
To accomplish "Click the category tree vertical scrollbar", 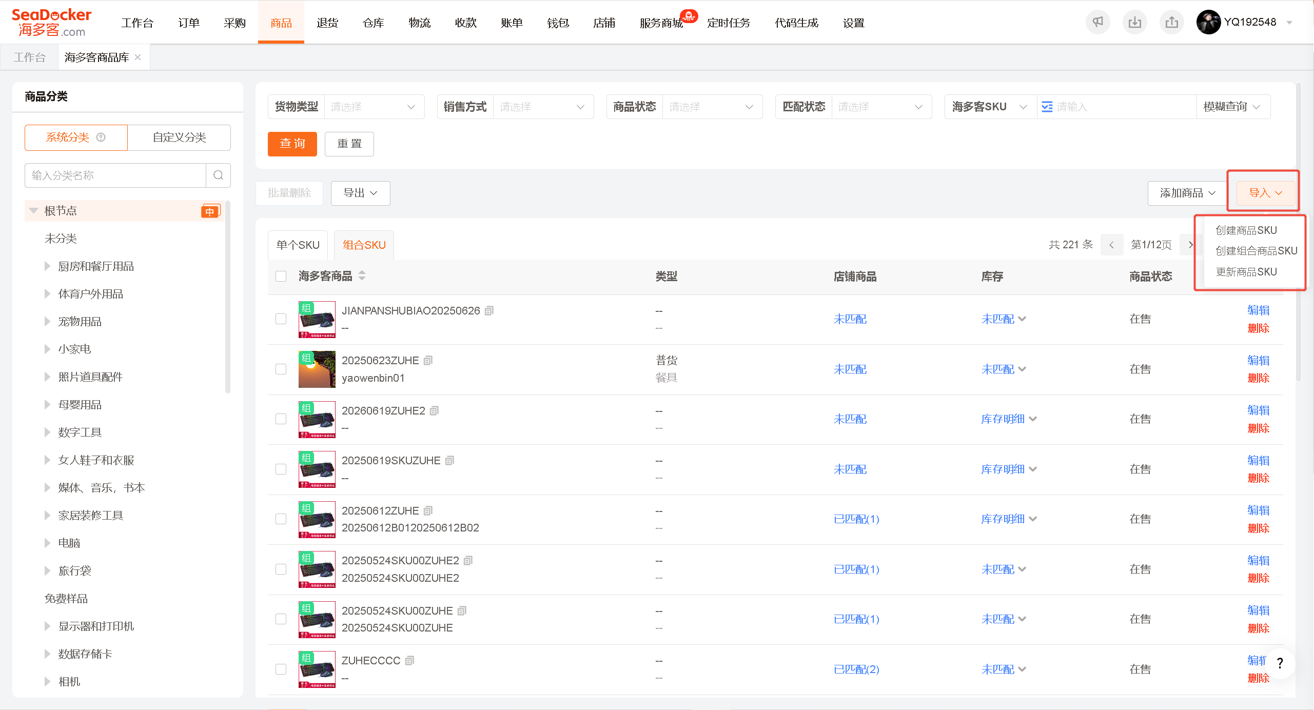I will pyautogui.click(x=228, y=297).
